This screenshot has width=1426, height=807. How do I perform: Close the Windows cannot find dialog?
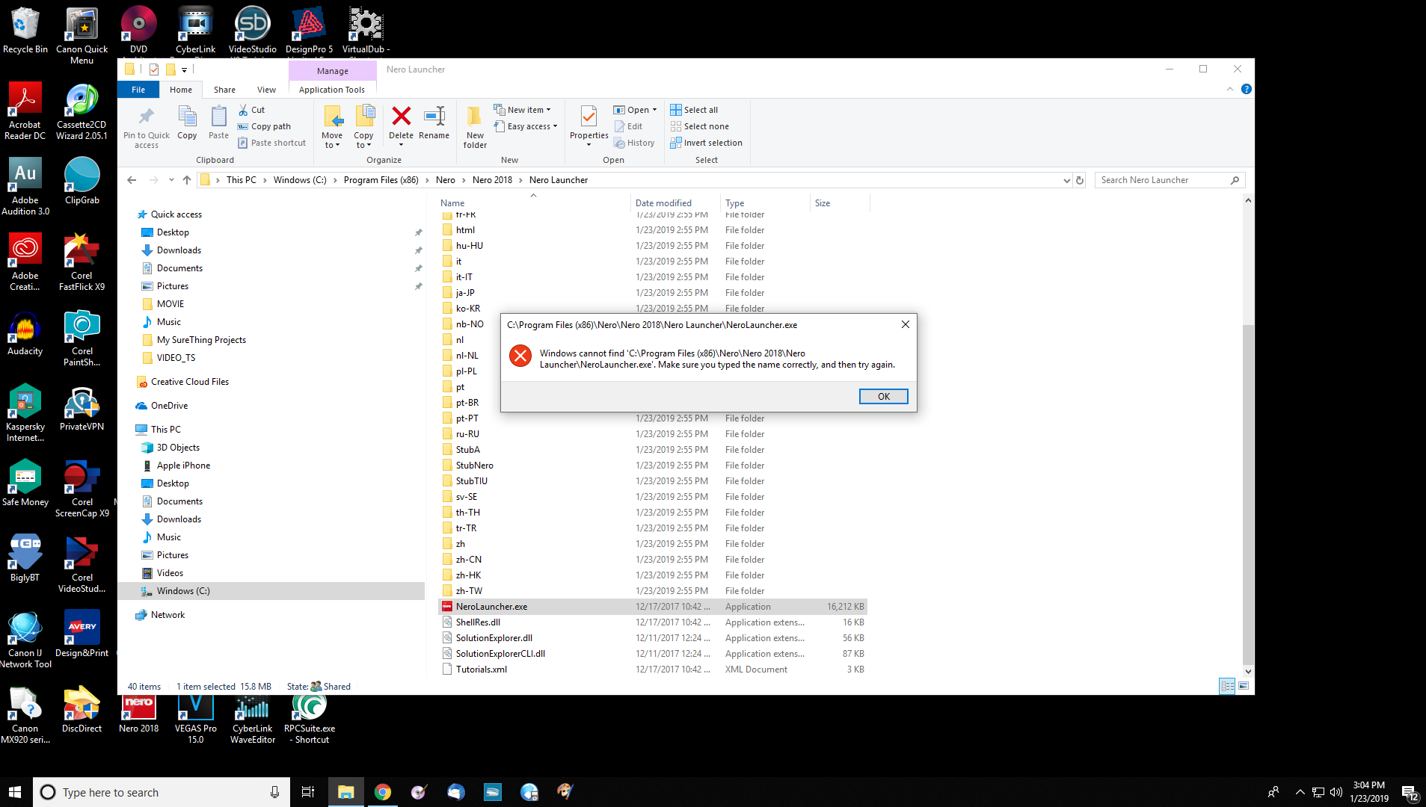(905, 324)
